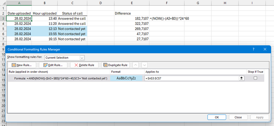Select the difference value 27,7107
Screen dimensions: 274x126
tap(132, 39)
